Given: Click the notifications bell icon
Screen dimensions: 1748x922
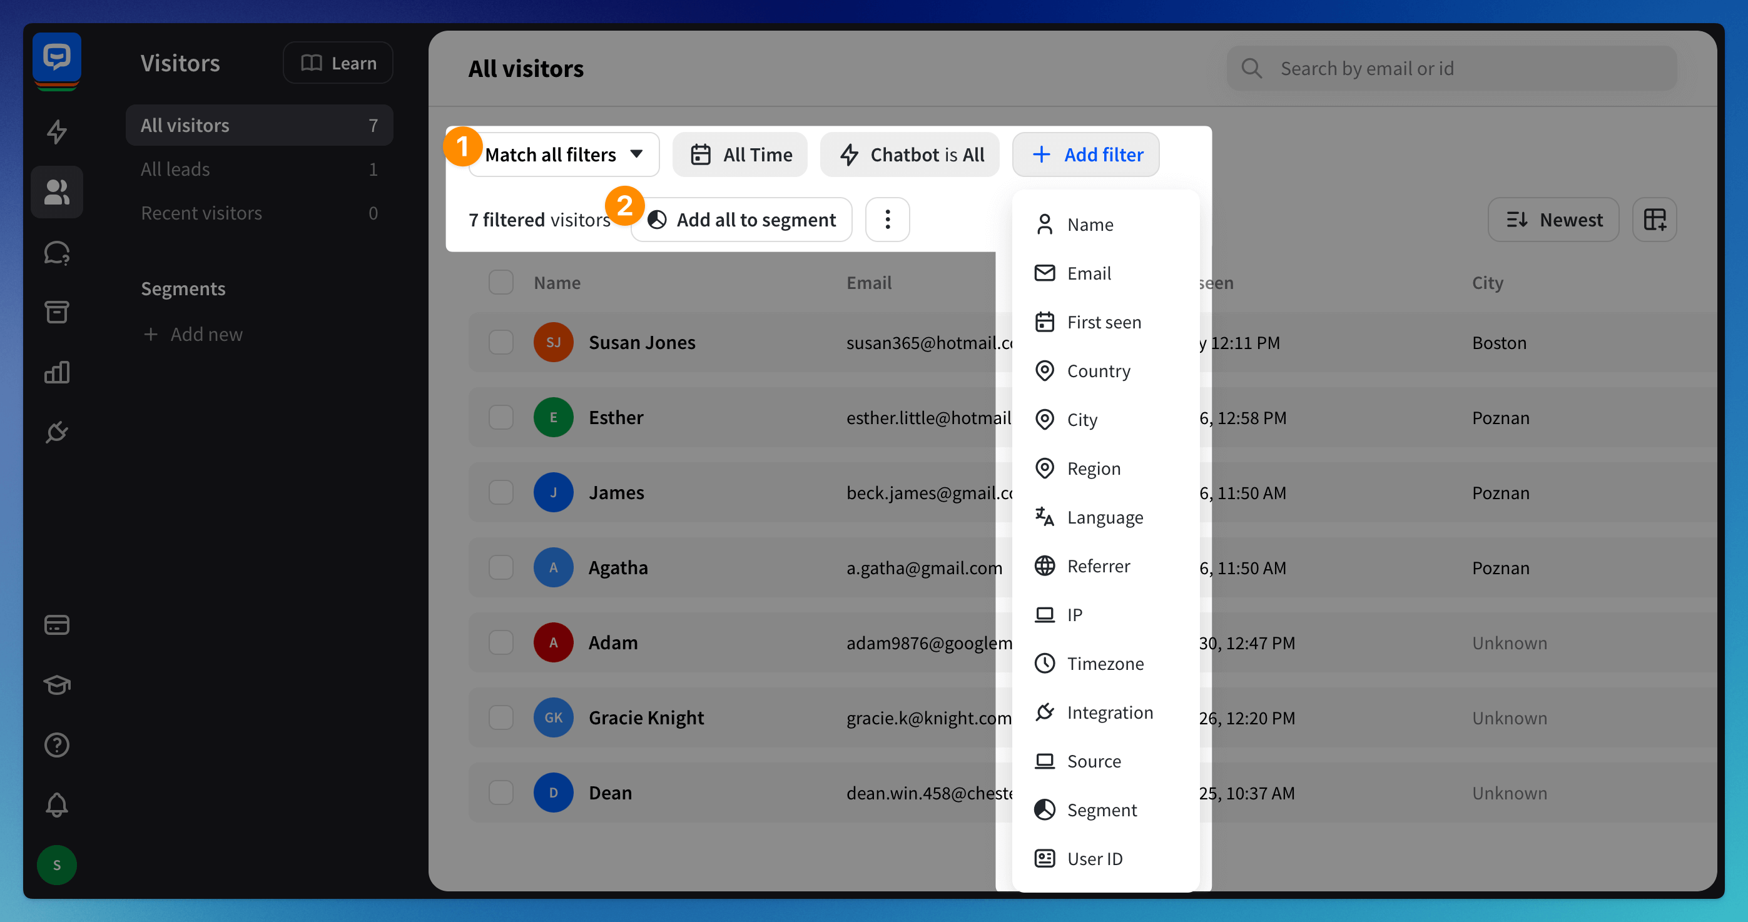Looking at the screenshot, I should 57,804.
